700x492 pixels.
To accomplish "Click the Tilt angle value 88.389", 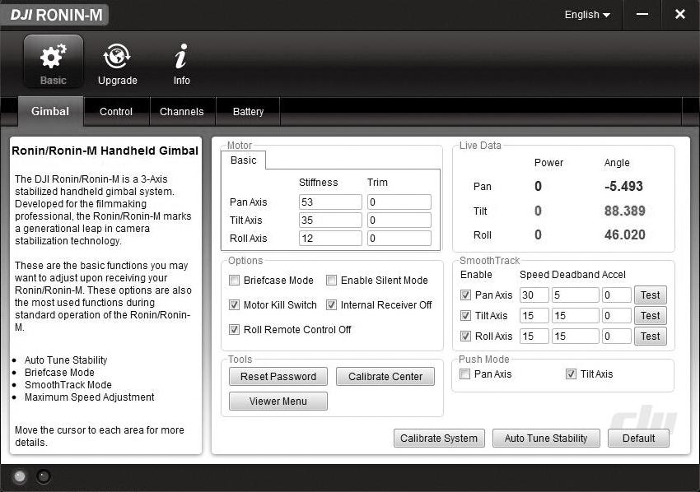I will pos(624,211).
